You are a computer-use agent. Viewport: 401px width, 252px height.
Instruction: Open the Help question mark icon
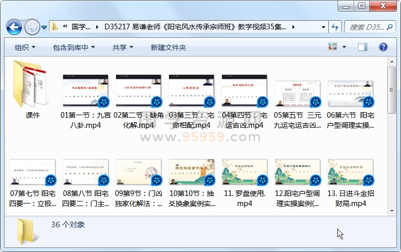[x=383, y=47]
